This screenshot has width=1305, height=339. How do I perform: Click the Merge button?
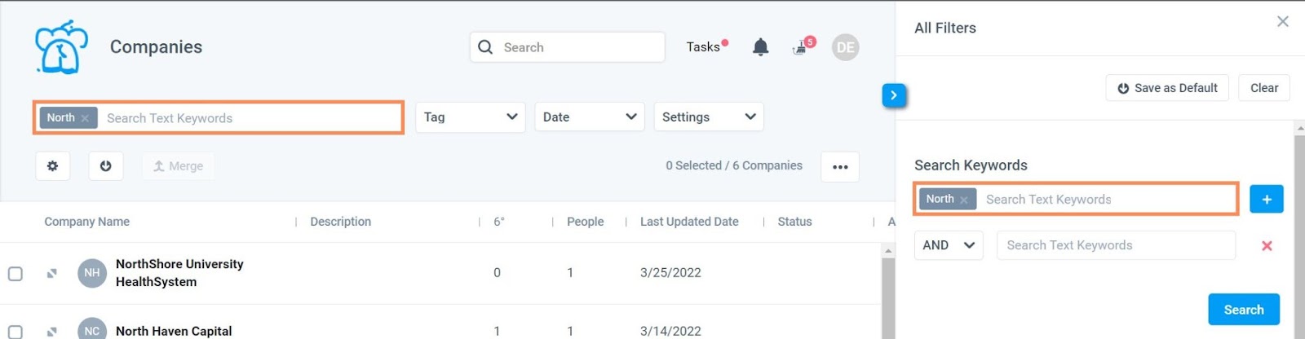(x=178, y=166)
